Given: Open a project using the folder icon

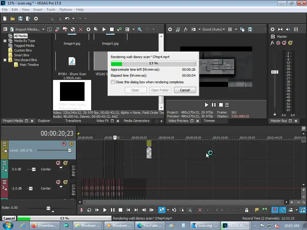Looking at the screenshot, I should click(x=13, y=19).
